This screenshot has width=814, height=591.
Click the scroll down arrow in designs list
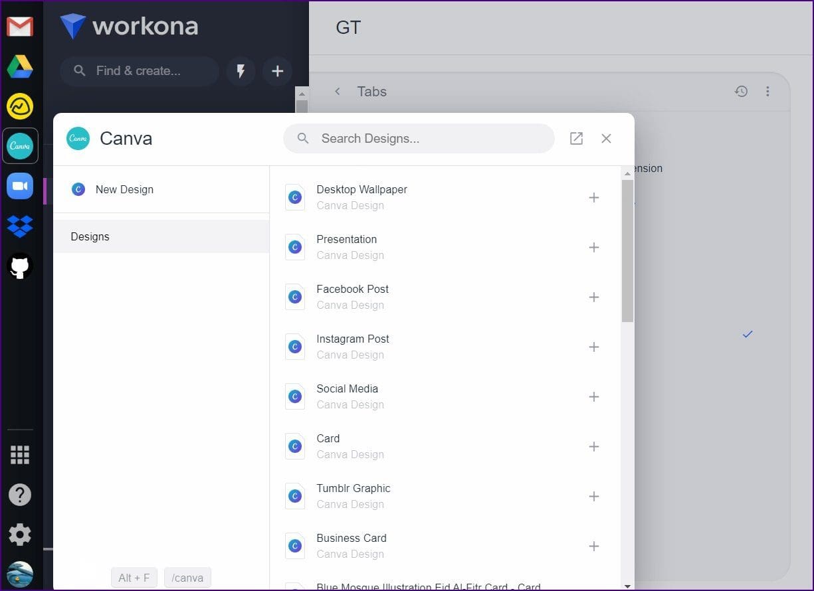point(627,586)
